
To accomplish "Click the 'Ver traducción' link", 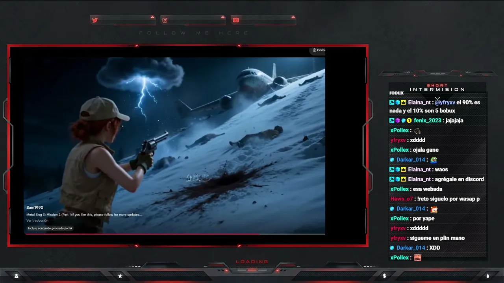I will coord(37,221).
